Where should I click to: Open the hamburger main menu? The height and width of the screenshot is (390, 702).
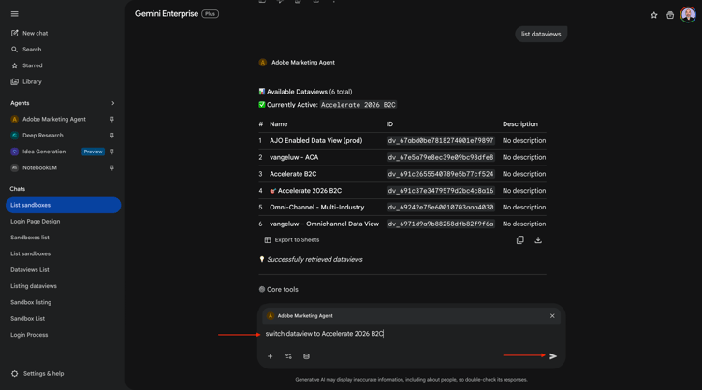click(14, 14)
